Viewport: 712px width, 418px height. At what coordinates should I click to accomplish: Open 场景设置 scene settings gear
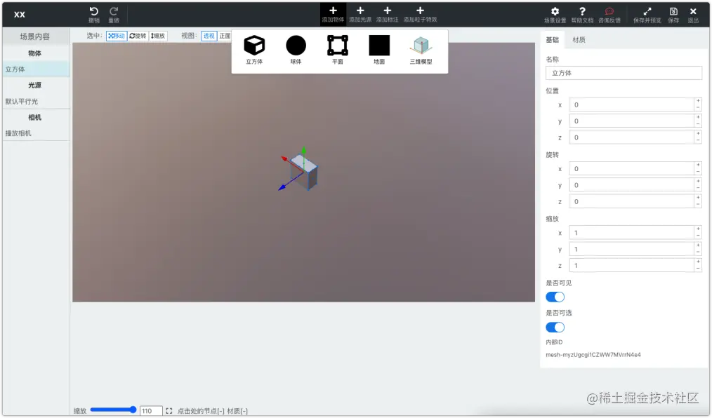click(555, 11)
